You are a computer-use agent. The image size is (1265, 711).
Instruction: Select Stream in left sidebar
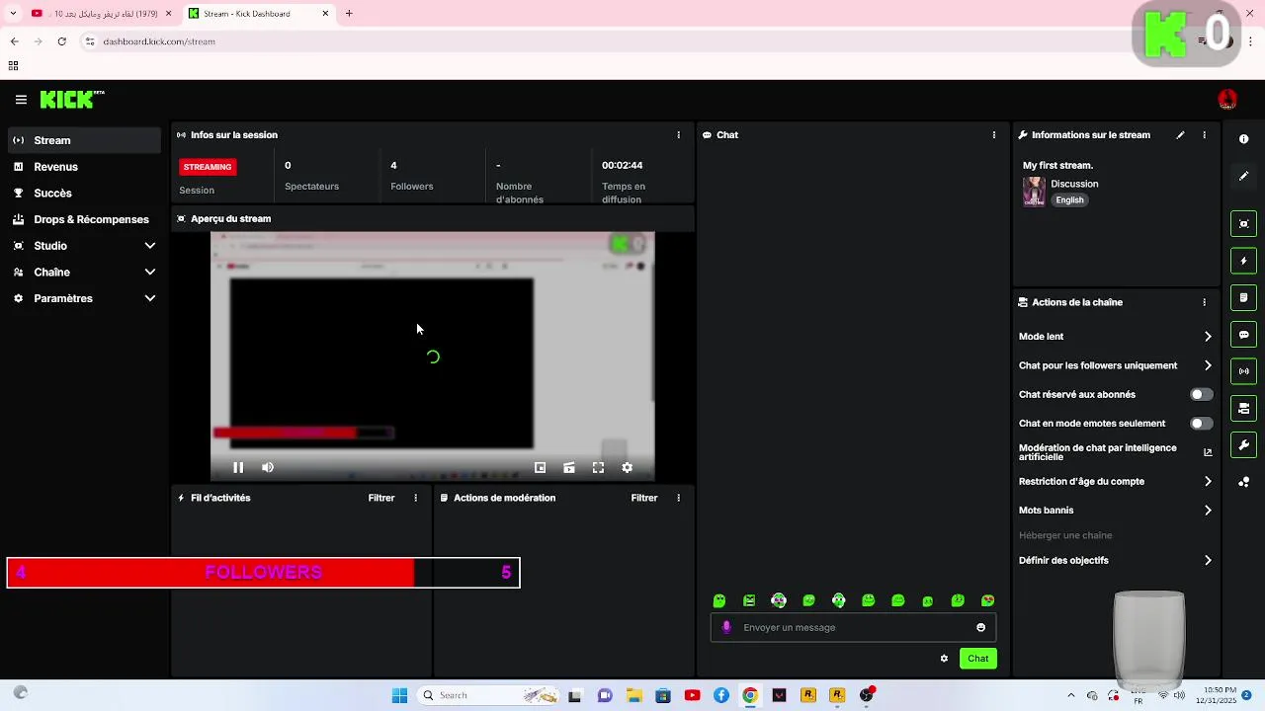tap(84, 140)
